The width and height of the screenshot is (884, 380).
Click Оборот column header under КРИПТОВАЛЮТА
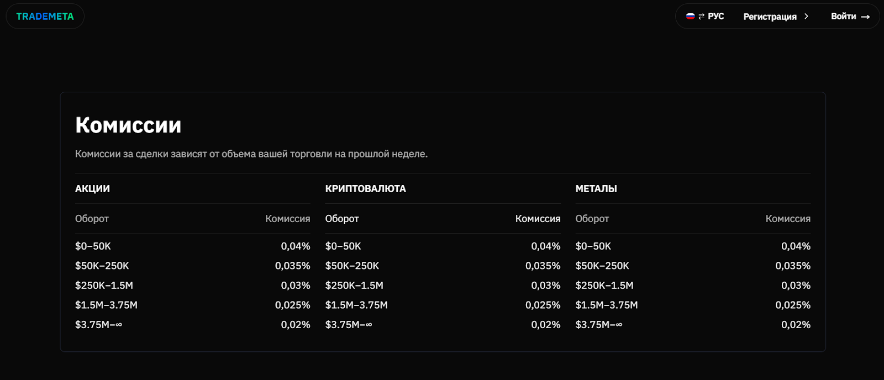(342, 219)
